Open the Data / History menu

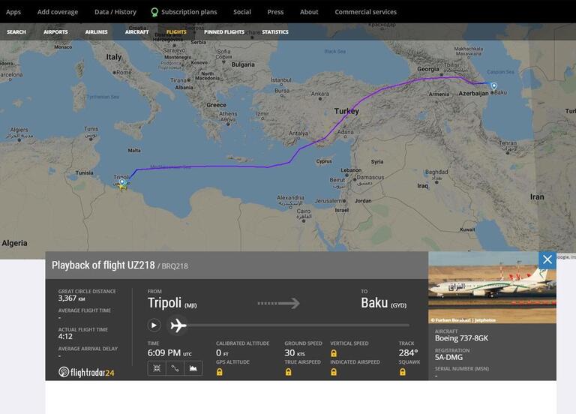pyautogui.click(x=115, y=12)
